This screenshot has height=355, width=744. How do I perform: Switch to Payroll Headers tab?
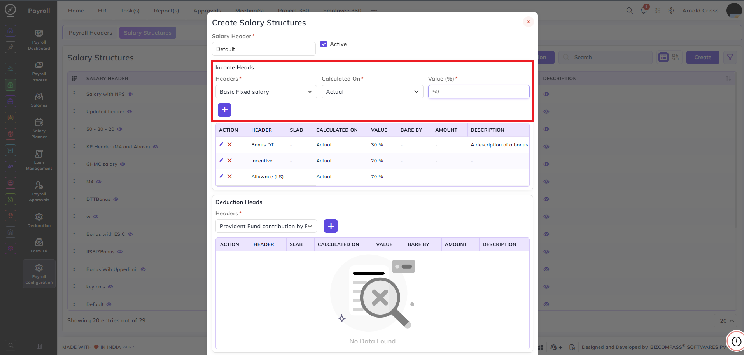click(90, 33)
